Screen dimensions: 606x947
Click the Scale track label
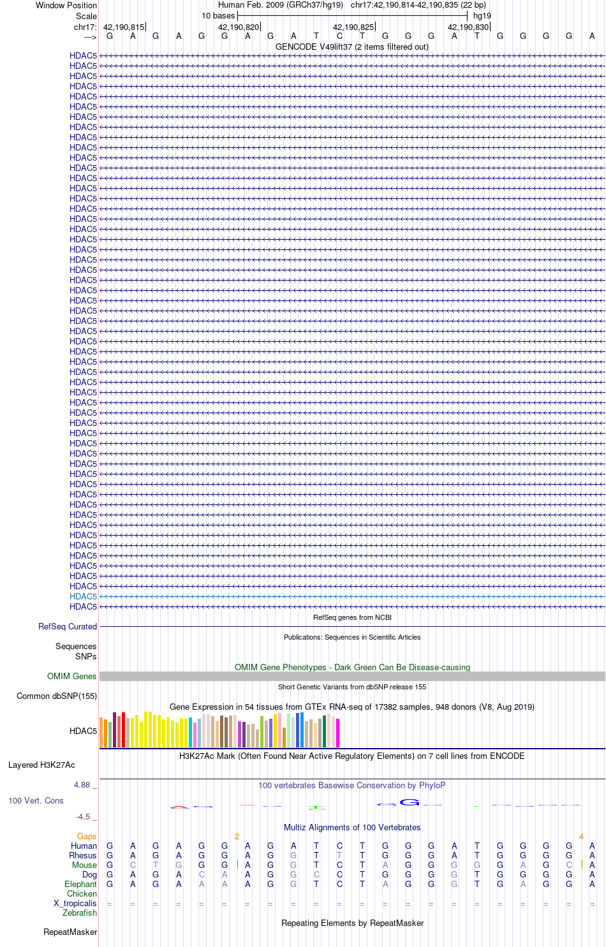[x=87, y=16]
